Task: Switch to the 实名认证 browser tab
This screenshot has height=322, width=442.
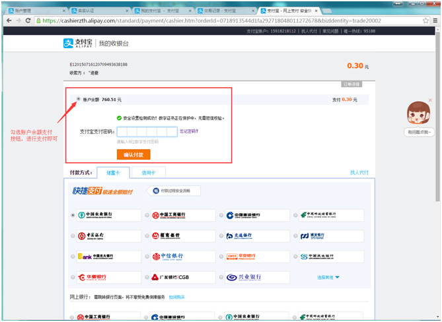Action: point(98,11)
